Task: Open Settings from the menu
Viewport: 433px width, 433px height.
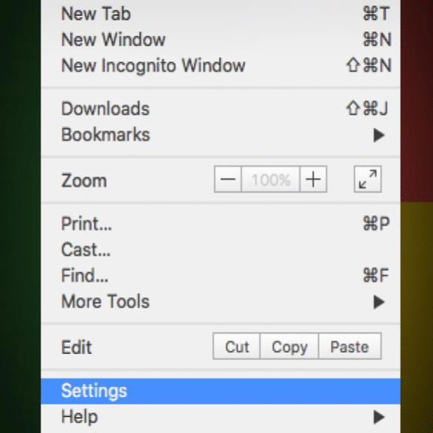Action: click(221, 391)
